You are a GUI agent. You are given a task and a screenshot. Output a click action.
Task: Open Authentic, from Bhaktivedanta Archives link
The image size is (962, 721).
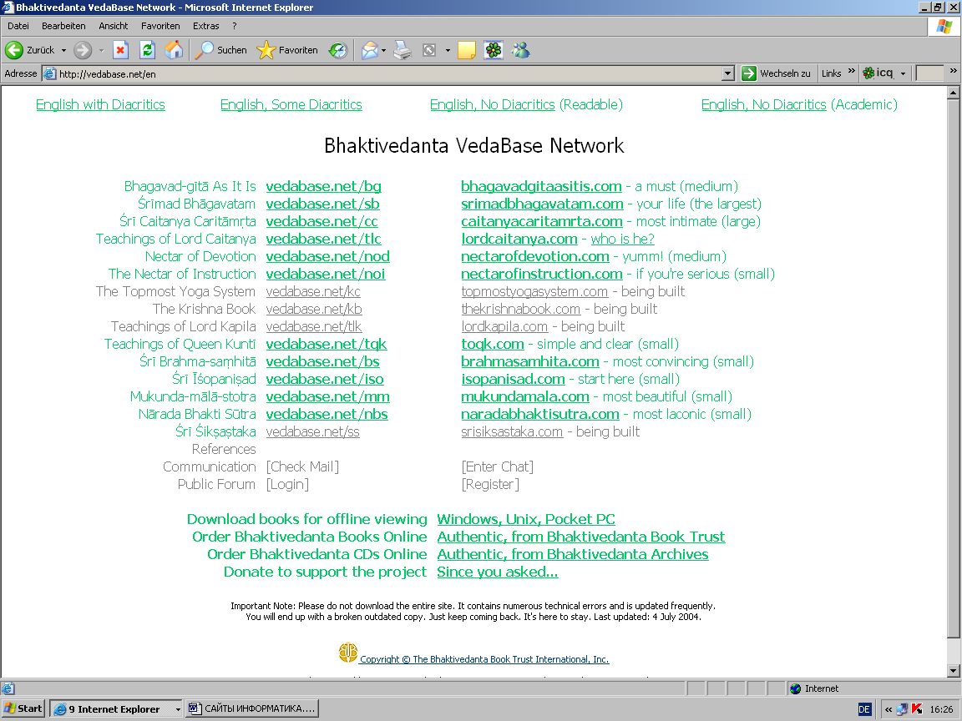coord(572,554)
